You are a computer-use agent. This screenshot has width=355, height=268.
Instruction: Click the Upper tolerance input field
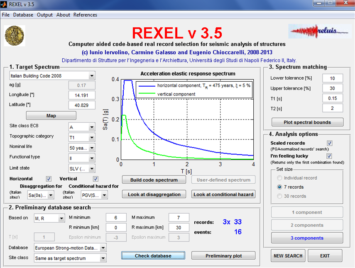pos(332,88)
